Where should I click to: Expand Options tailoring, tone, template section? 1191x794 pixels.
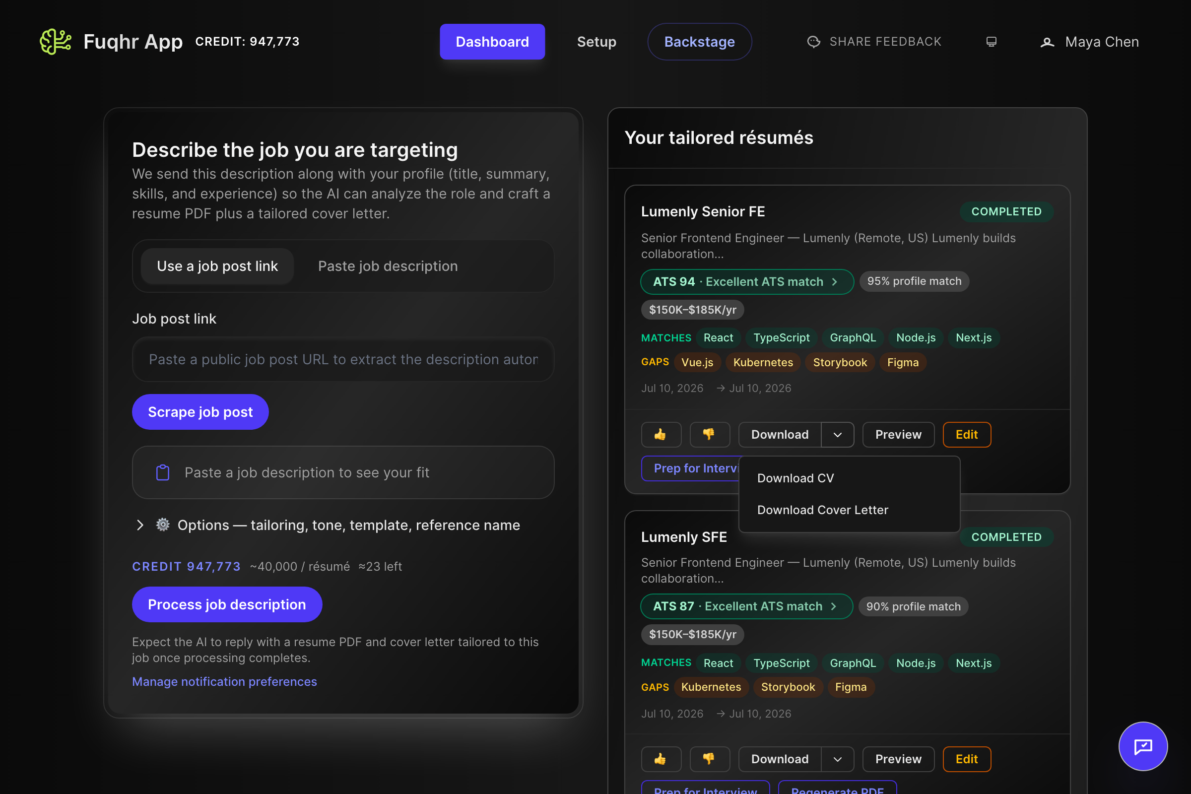tap(326, 525)
